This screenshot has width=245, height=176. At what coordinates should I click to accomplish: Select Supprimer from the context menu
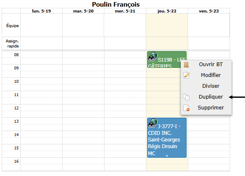[x=211, y=108]
